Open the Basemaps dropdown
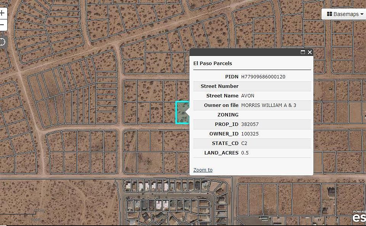This screenshot has width=366, height=226. pyautogui.click(x=344, y=14)
